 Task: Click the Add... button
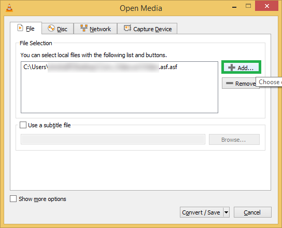(x=241, y=67)
